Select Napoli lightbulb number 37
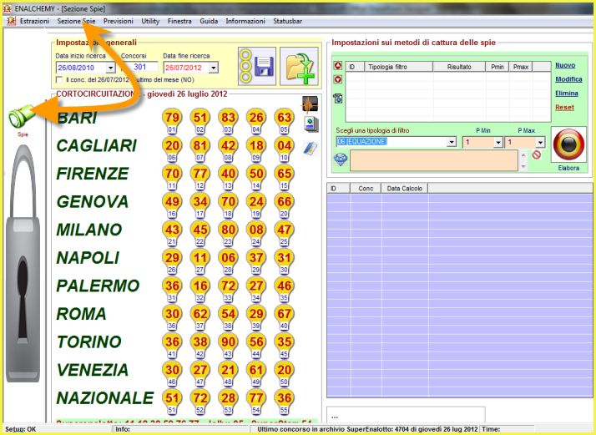This screenshot has height=435, width=596. click(x=255, y=261)
